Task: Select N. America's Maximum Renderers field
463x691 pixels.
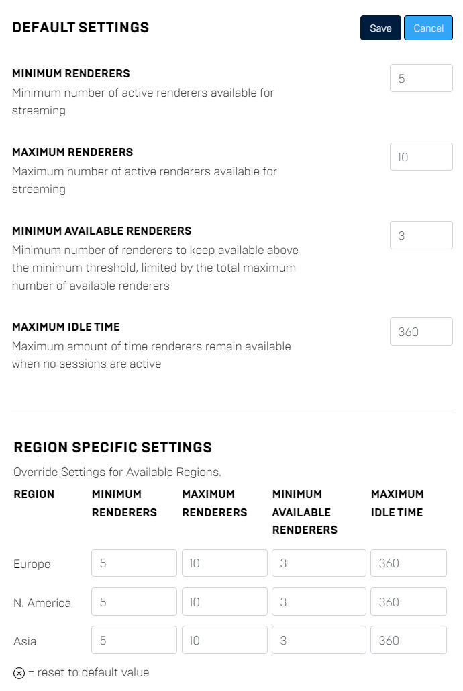Action: point(224,601)
